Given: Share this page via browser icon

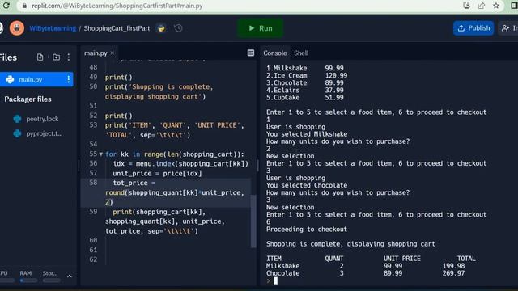Looking at the screenshot, I should pyautogui.click(x=482, y=6).
